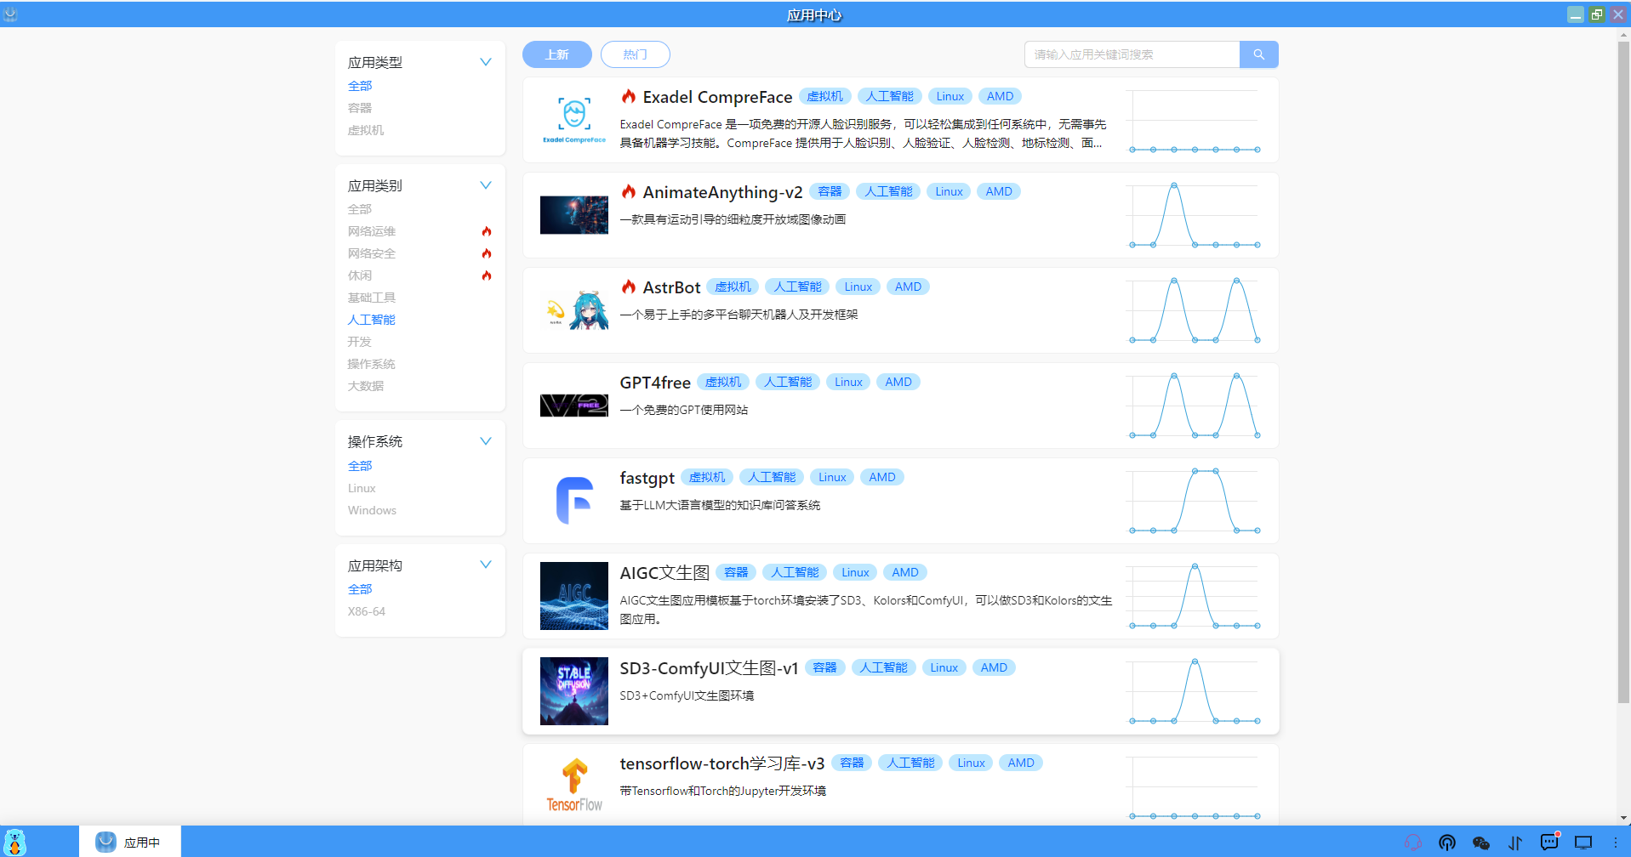Open the headset support icon in tray
This screenshot has width=1631, height=857.
coord(1413,843)
